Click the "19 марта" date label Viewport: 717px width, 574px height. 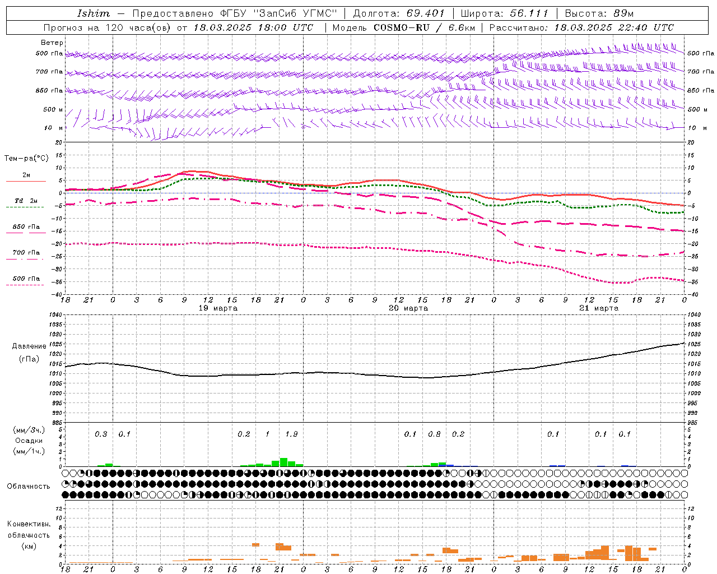coord(218,308)
